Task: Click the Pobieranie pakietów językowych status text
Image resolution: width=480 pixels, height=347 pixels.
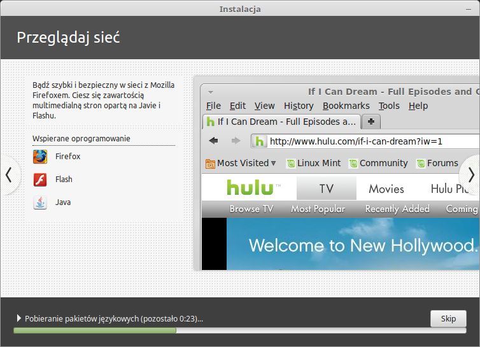Action: click(114, 319)
